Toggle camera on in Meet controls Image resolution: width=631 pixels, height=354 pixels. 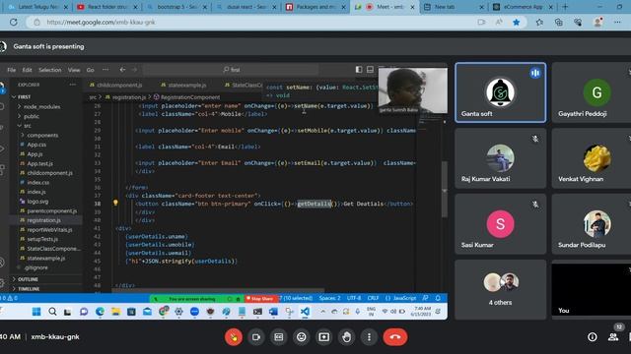coord(256,337)
